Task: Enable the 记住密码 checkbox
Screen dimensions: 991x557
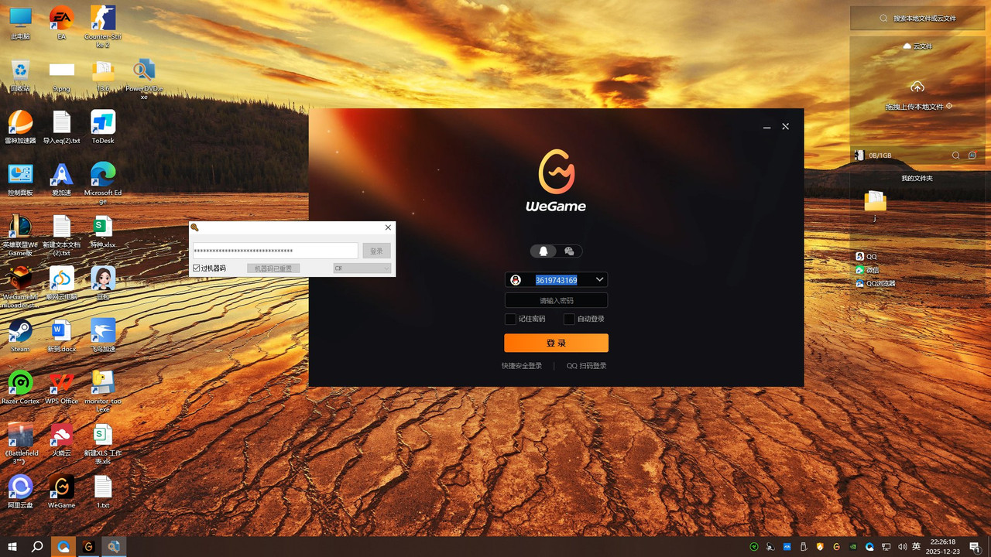Action: point(510,319)
